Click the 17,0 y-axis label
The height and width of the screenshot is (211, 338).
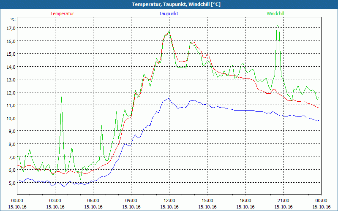pos(11,28)
